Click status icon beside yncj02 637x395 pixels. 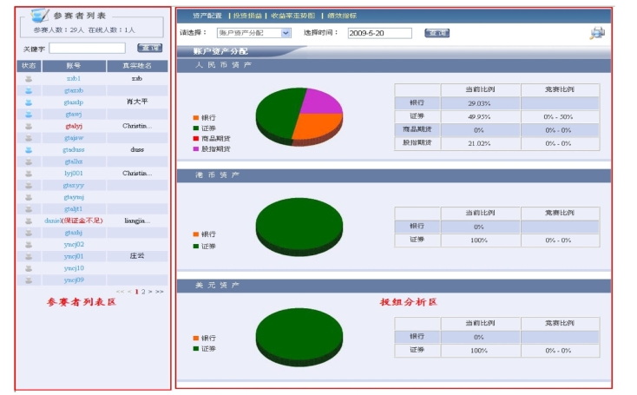(x=29, y=244)
